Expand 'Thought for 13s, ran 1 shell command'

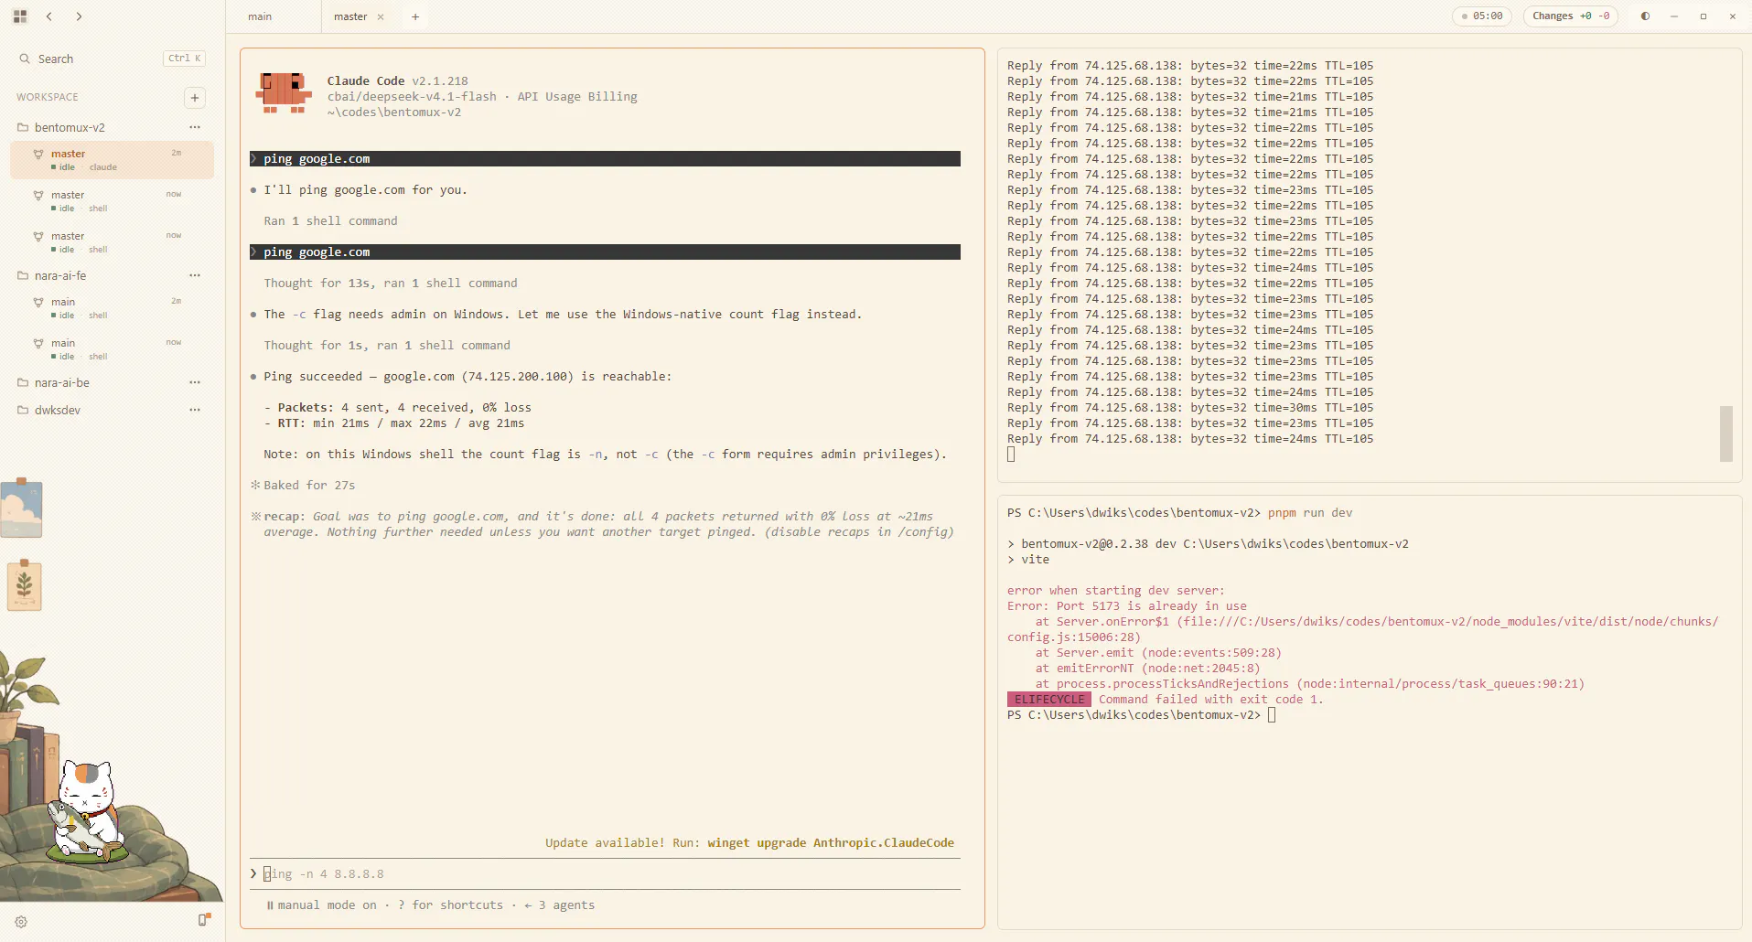pos(391,283)
